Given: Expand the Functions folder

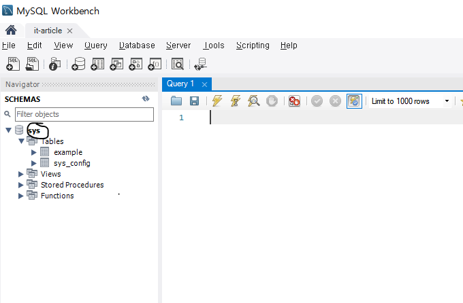Looking at the screenshot, I should click(x=20, y=196).
